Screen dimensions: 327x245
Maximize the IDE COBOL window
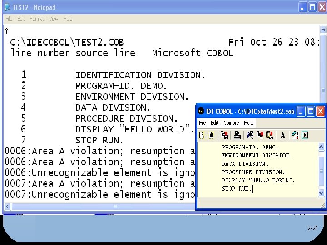[x=311, y=111]
